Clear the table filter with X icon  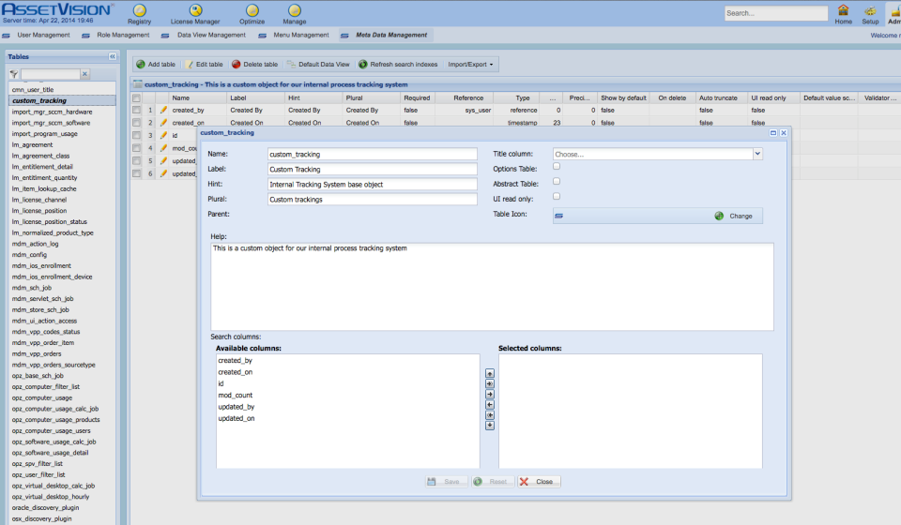click(x=84, y=73)
